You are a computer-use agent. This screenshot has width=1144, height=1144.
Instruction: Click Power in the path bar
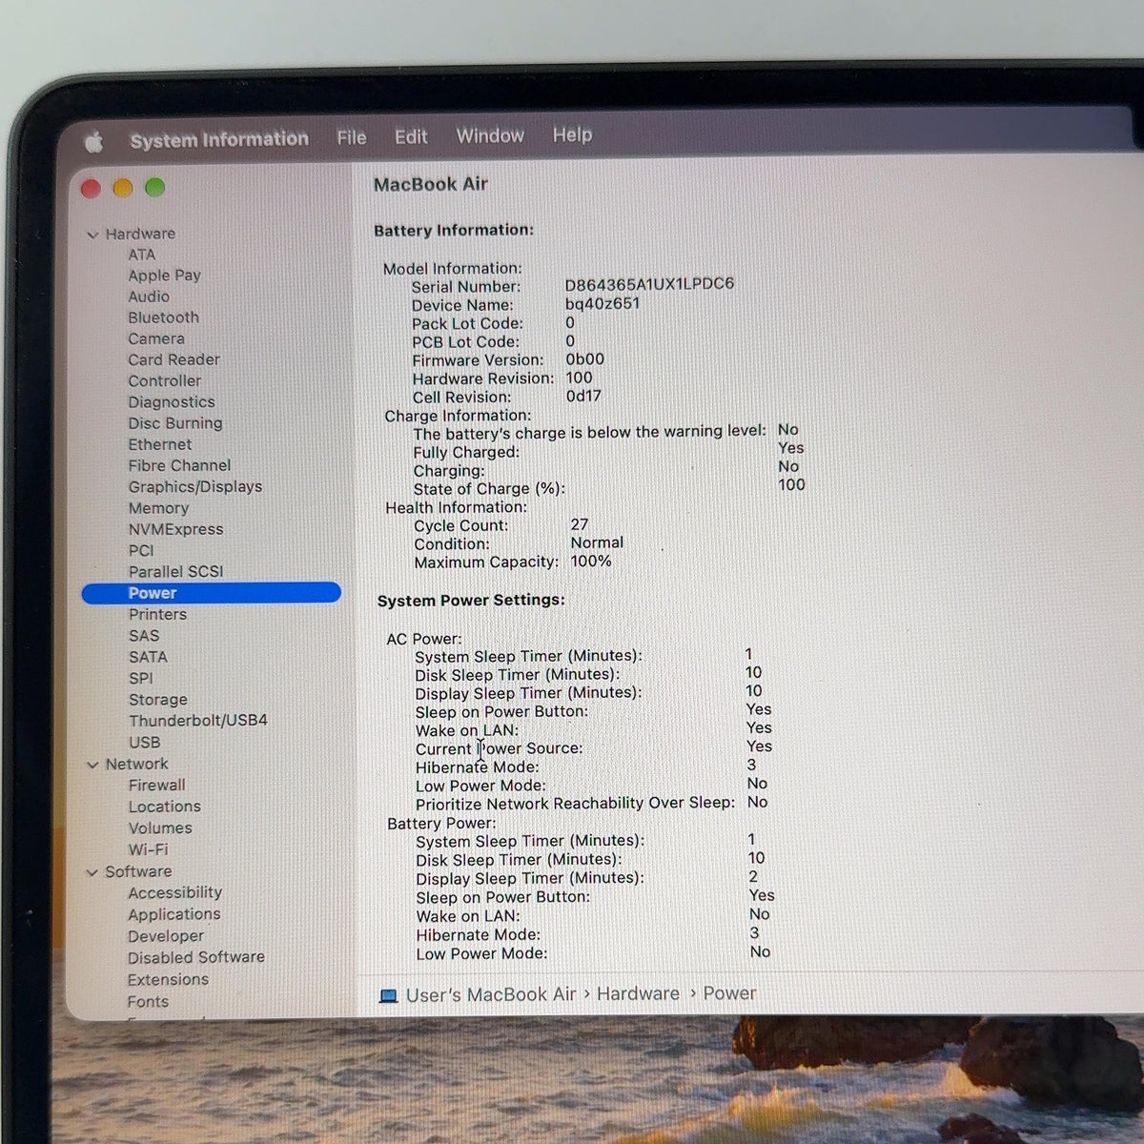729,993
